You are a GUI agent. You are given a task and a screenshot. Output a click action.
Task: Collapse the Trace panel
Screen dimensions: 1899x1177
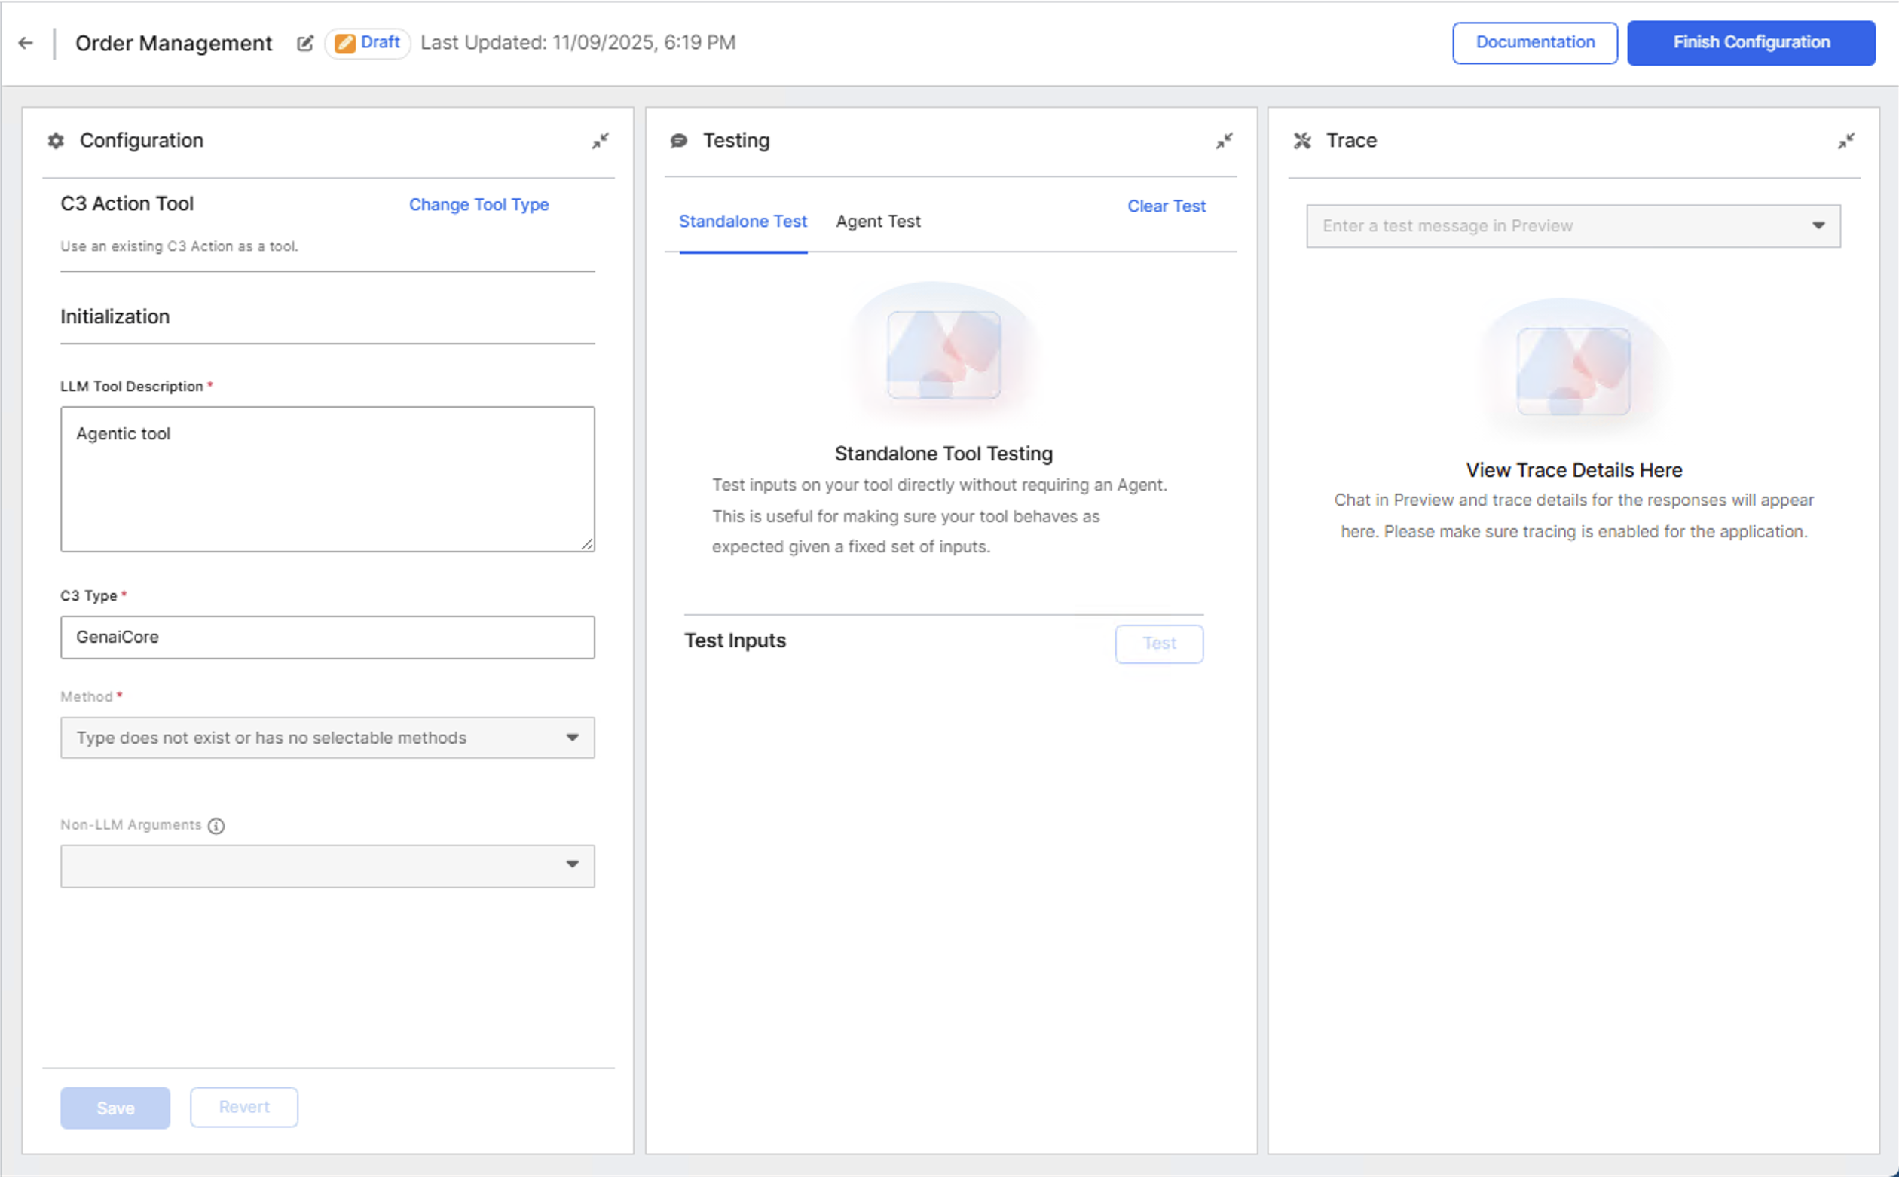(1846, 141)
